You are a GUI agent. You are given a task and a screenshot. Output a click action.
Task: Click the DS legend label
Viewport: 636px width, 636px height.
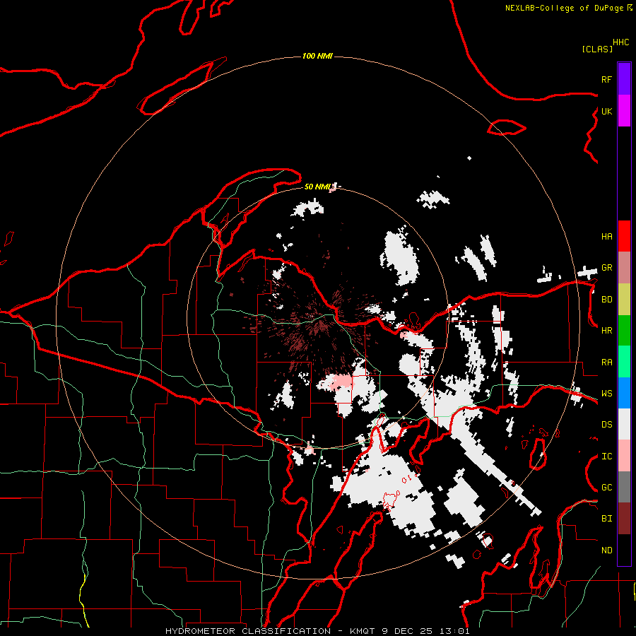click(x=606, y=425)
